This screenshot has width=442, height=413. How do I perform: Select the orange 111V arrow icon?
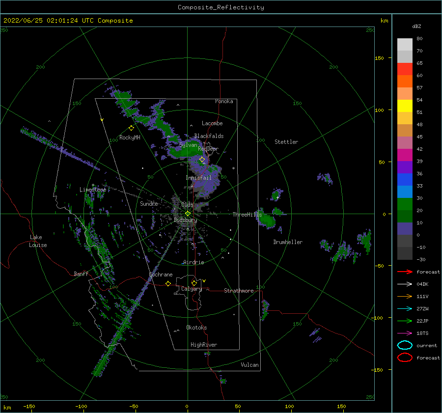pos(405,296)
